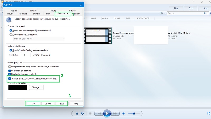
Task: Confirm settings with the OK button
Action: click(x=33, y=103)
